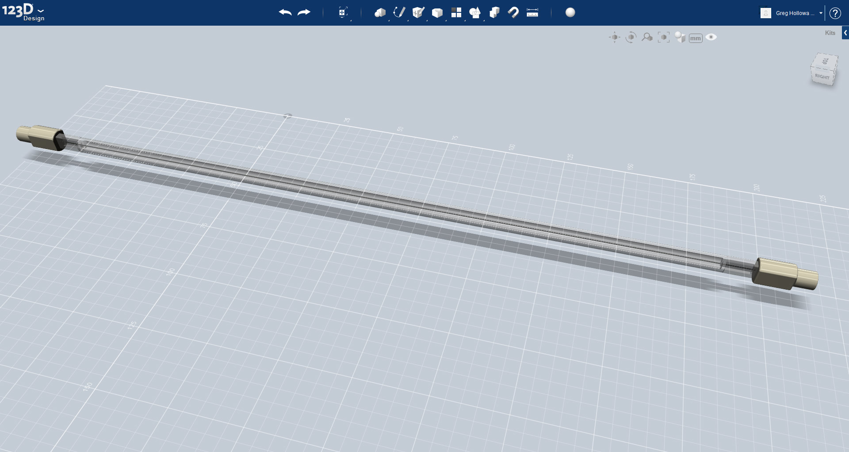Open the Modify tool menu
849x452 pixels.
point(437,12)
